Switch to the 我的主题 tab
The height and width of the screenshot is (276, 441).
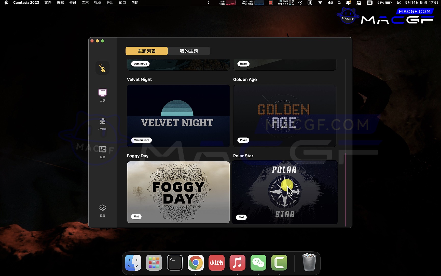click(189, 51)
